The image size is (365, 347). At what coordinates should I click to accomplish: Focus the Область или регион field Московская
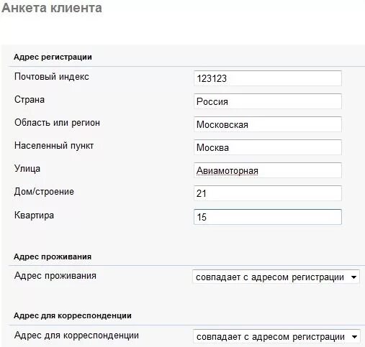click(x=268, y=124)
